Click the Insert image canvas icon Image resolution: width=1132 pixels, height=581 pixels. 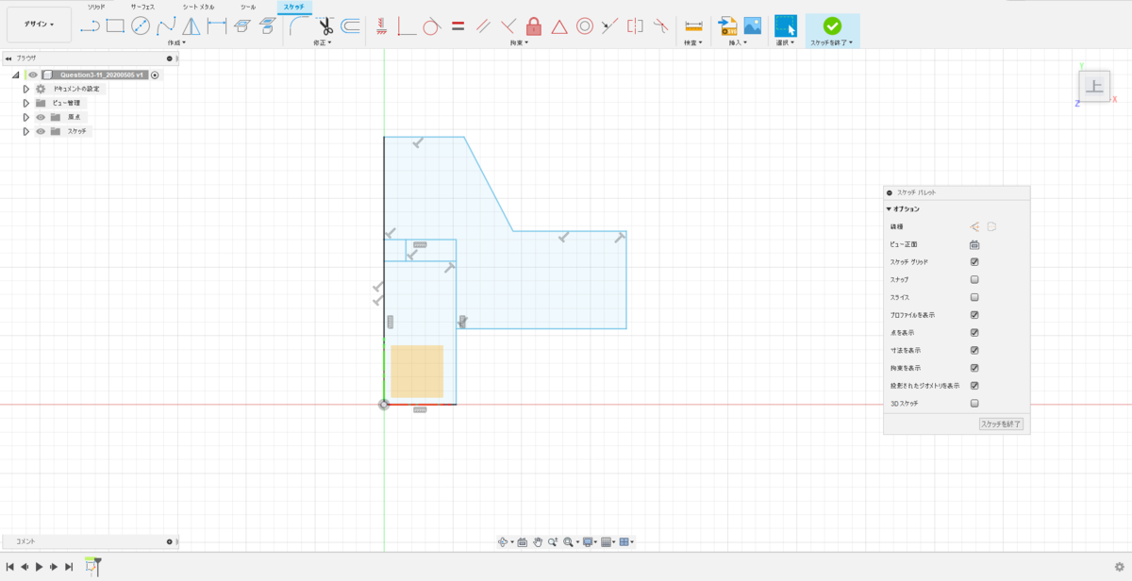click(753, 26)
